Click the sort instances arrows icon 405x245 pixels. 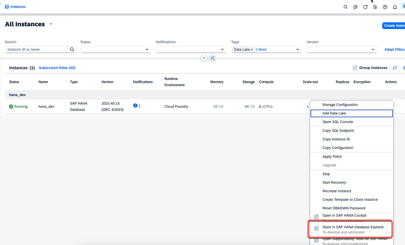[x=395, y=68]
